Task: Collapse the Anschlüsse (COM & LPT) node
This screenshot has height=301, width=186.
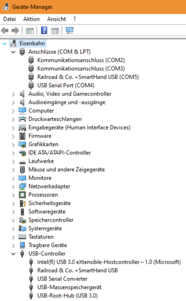Action: coord(13,52)
